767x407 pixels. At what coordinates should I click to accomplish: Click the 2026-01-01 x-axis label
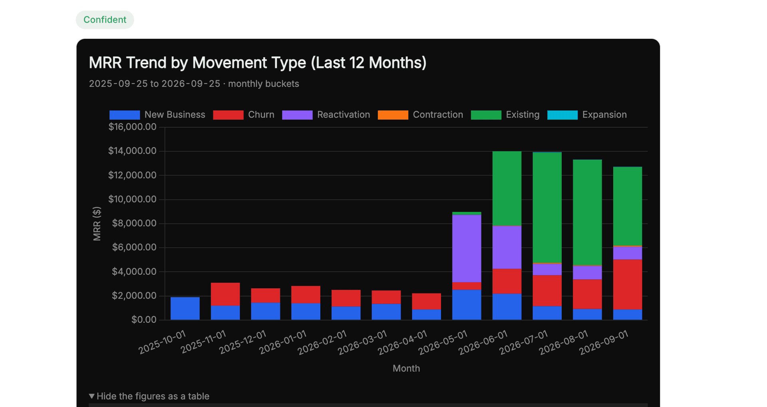pyautogui.click(x=283, y=342)
